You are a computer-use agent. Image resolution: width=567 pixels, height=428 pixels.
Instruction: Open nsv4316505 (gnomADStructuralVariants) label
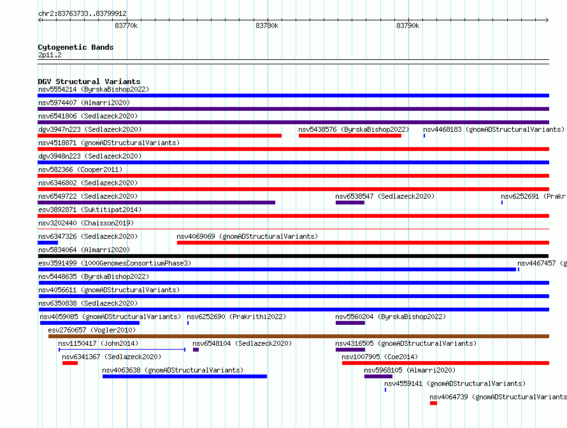click(406, 343)
